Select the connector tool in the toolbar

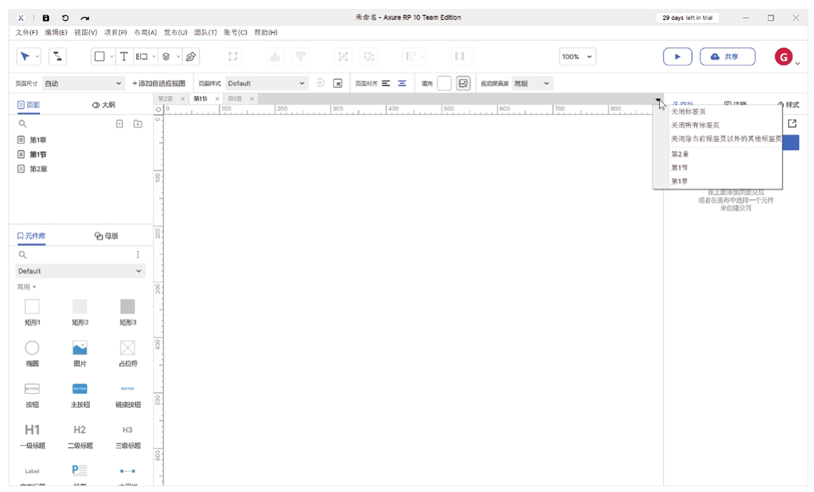tap(57, 57)
